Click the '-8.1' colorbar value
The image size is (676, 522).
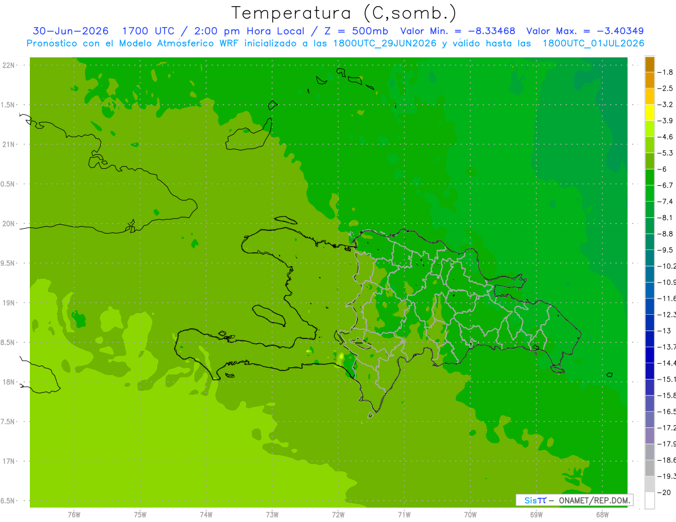[x=665, y=217]
